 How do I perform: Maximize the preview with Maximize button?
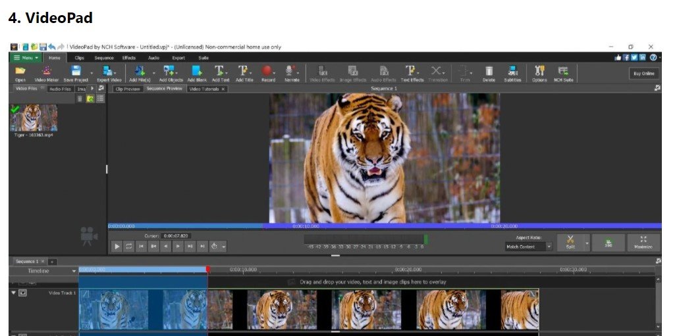(643, 242)
